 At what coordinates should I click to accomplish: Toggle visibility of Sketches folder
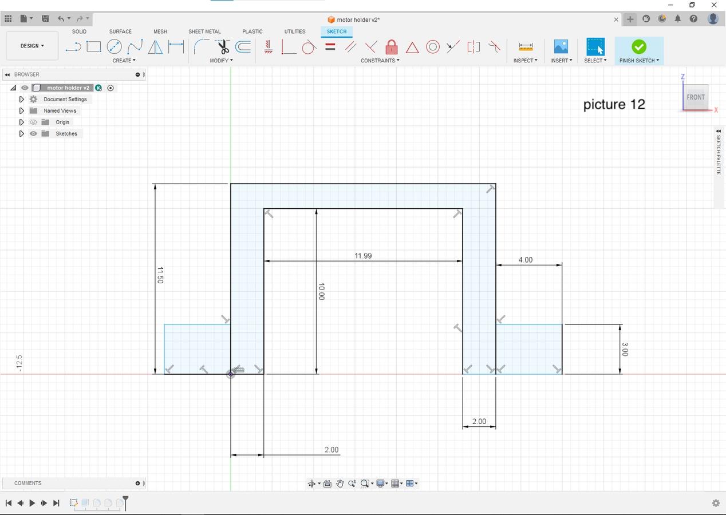33,133
